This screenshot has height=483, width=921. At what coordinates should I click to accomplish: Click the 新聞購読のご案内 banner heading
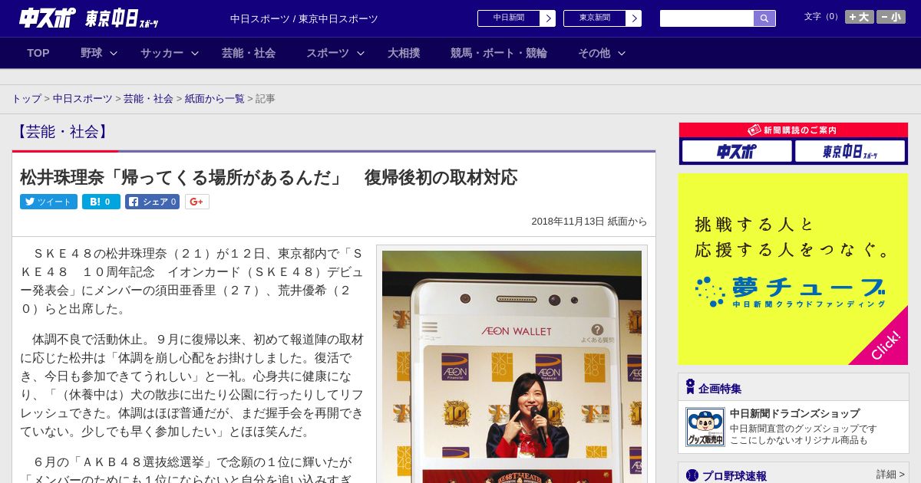(794, 130)
